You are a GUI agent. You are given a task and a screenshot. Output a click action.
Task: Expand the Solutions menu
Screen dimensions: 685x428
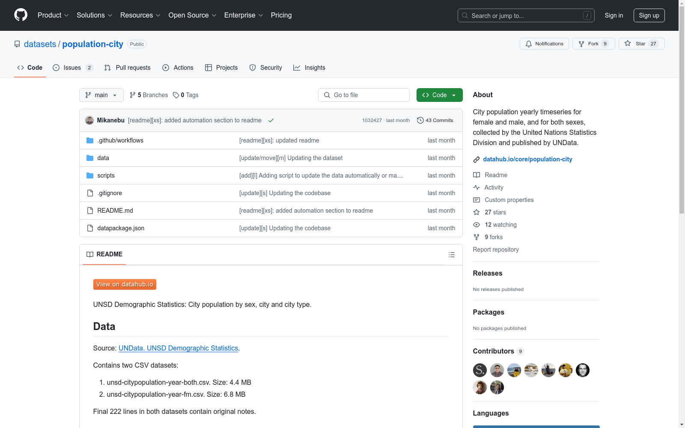(95, 15)
